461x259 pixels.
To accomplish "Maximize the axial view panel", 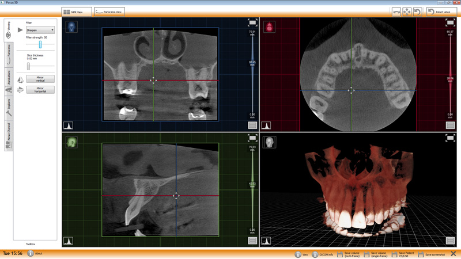I will [450, 22].
